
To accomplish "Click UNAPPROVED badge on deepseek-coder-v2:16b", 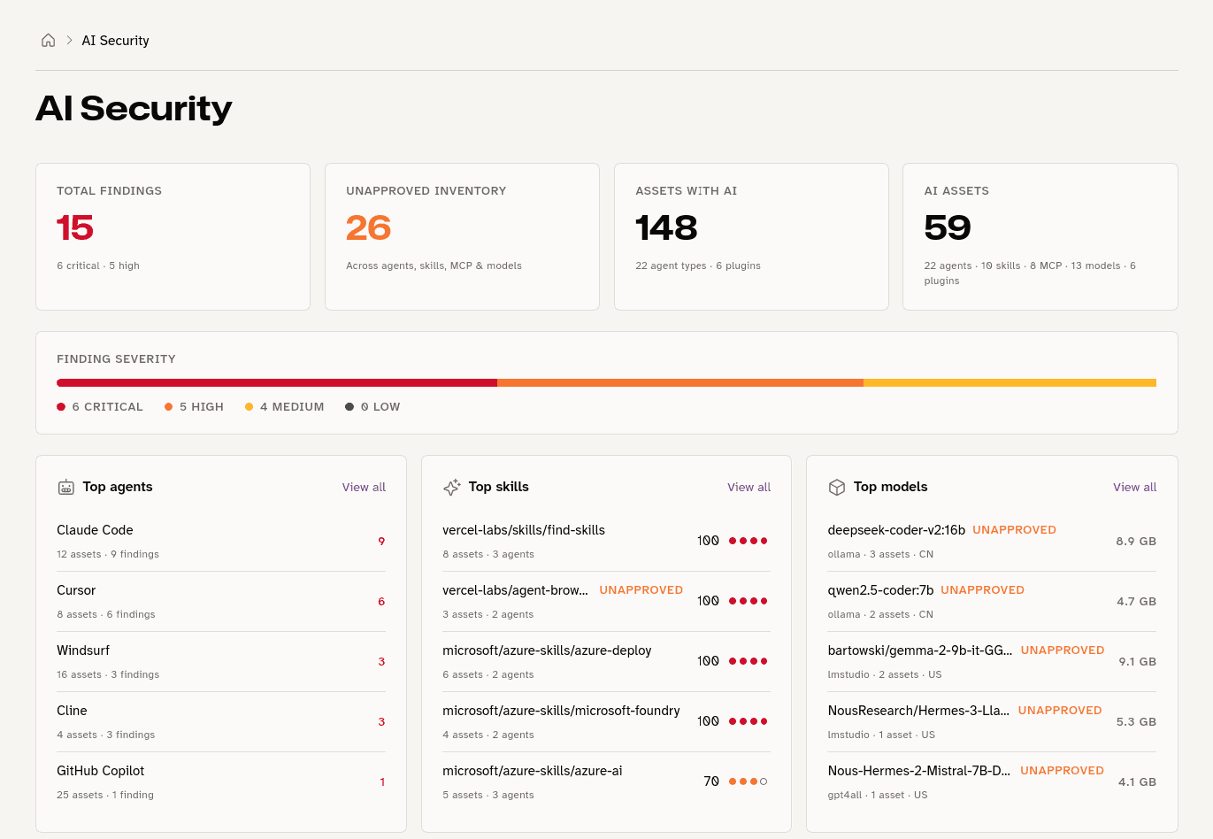I will (1015, 530).
